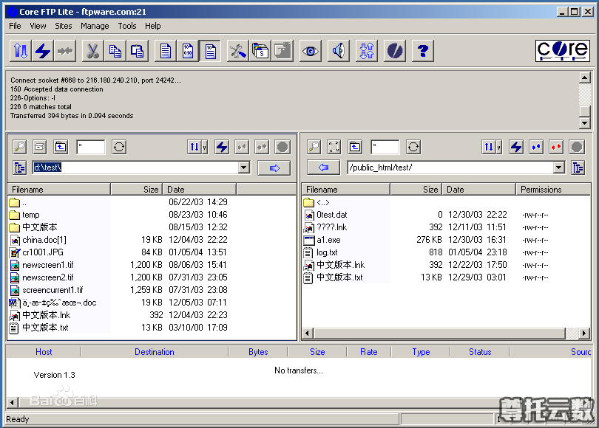Refresh the local file list
This screenshot has width=599, height=428.
(119, 147)
